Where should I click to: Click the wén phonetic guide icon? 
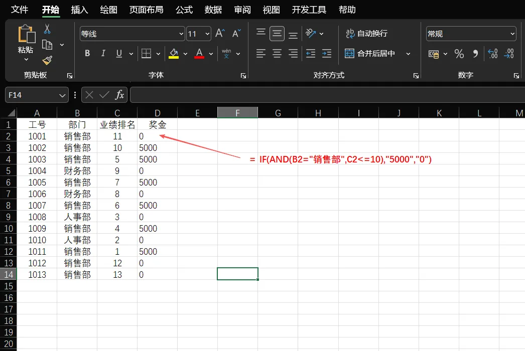pyautogui.click(x=226, y=54)
